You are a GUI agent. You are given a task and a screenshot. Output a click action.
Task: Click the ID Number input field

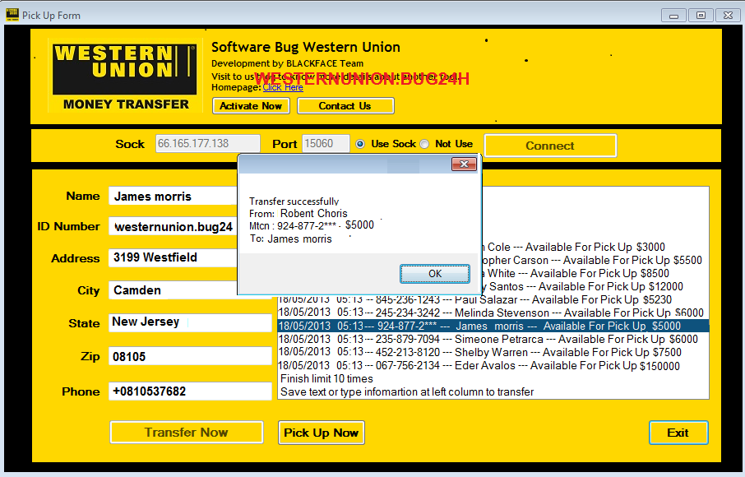[x=173, y=227]
